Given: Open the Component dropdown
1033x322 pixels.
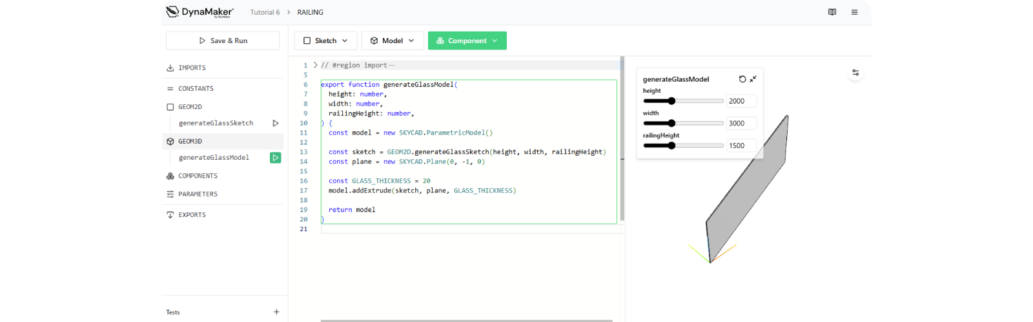Looking at the screenshot, I should pyautogui.click(x=467, y=41).
